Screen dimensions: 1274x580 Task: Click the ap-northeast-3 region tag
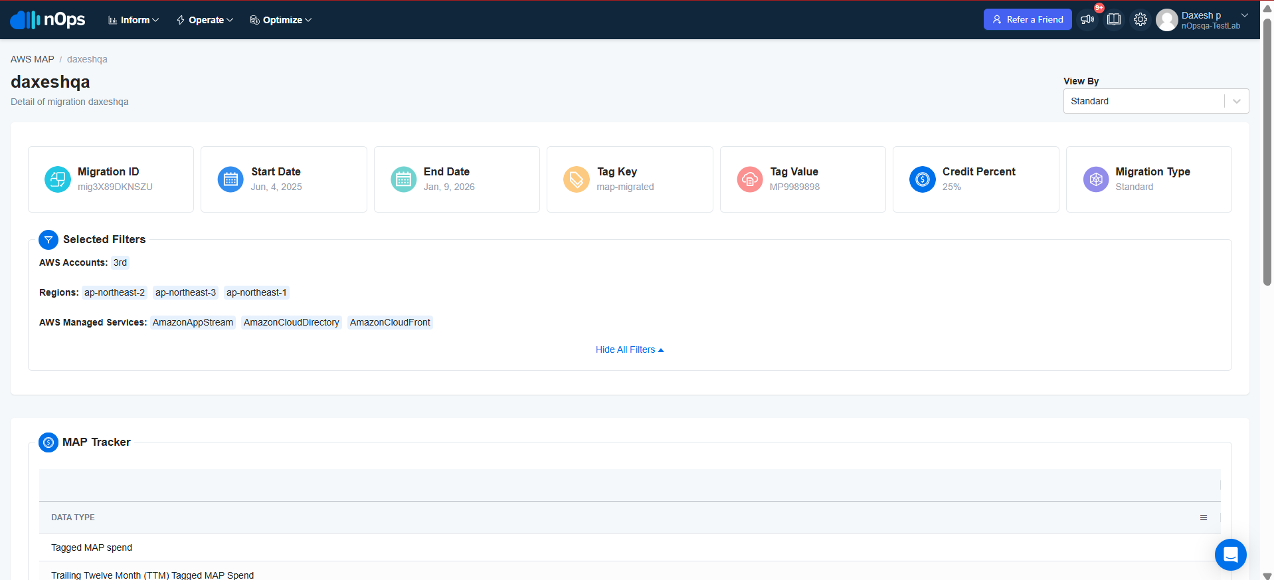pyautogui.click(x=185, y=292)
